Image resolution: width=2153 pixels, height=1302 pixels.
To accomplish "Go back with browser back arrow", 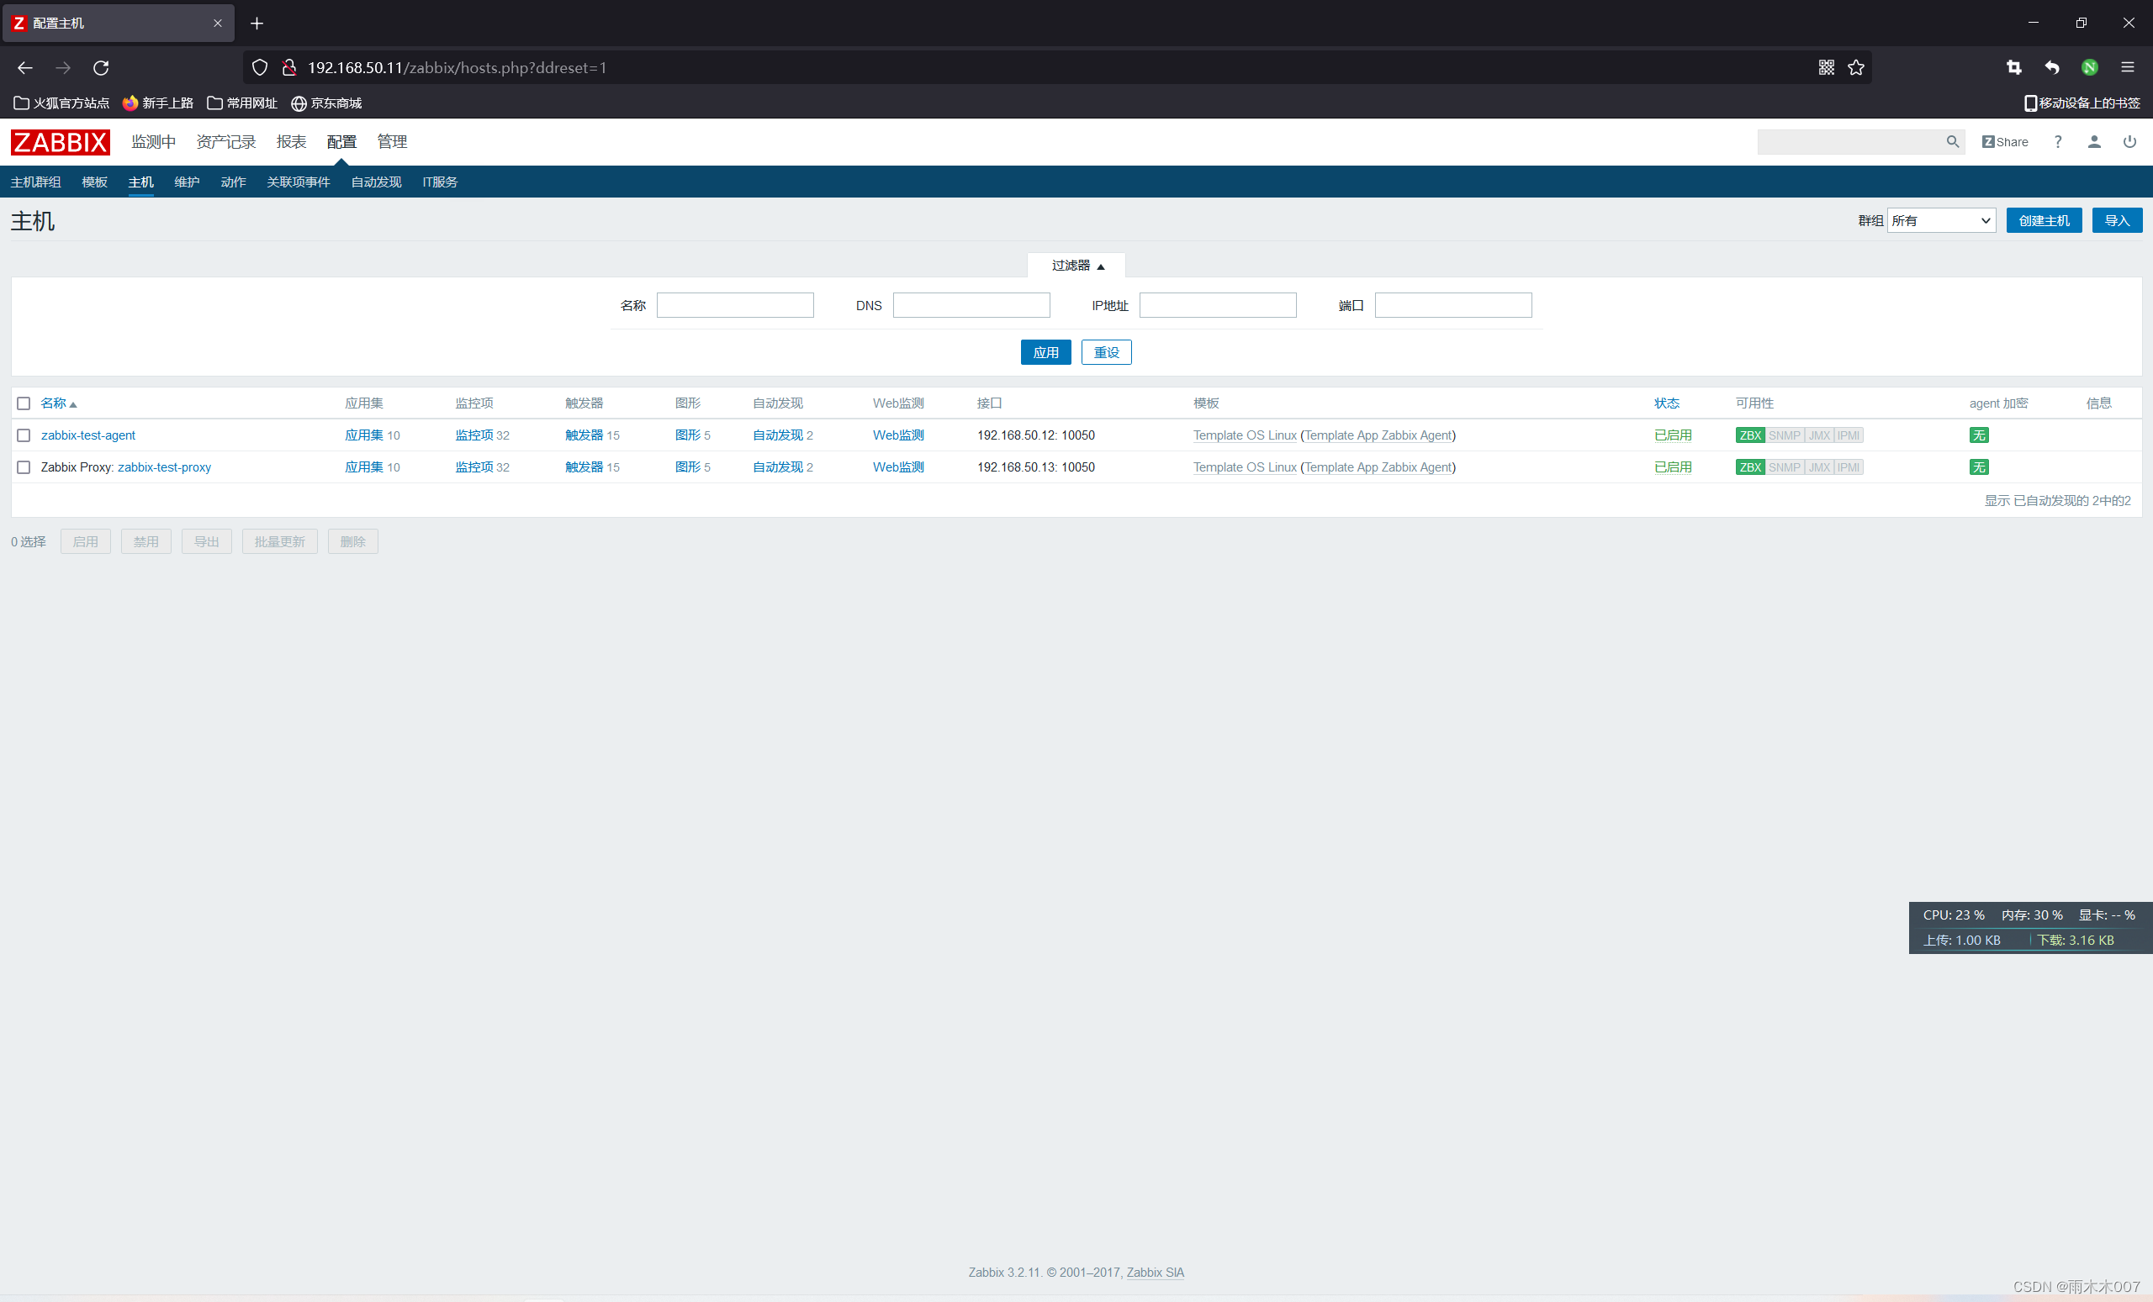I will [x=24, y=67].
